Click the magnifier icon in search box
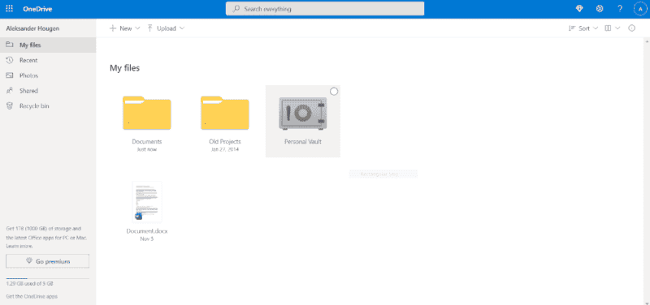 pos(236,9)
